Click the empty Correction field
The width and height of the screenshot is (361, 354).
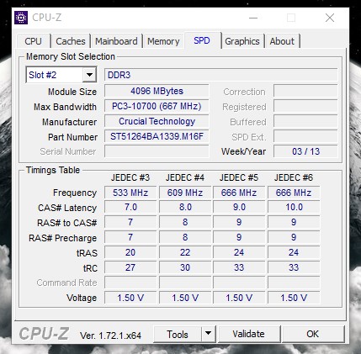point(305,92)
